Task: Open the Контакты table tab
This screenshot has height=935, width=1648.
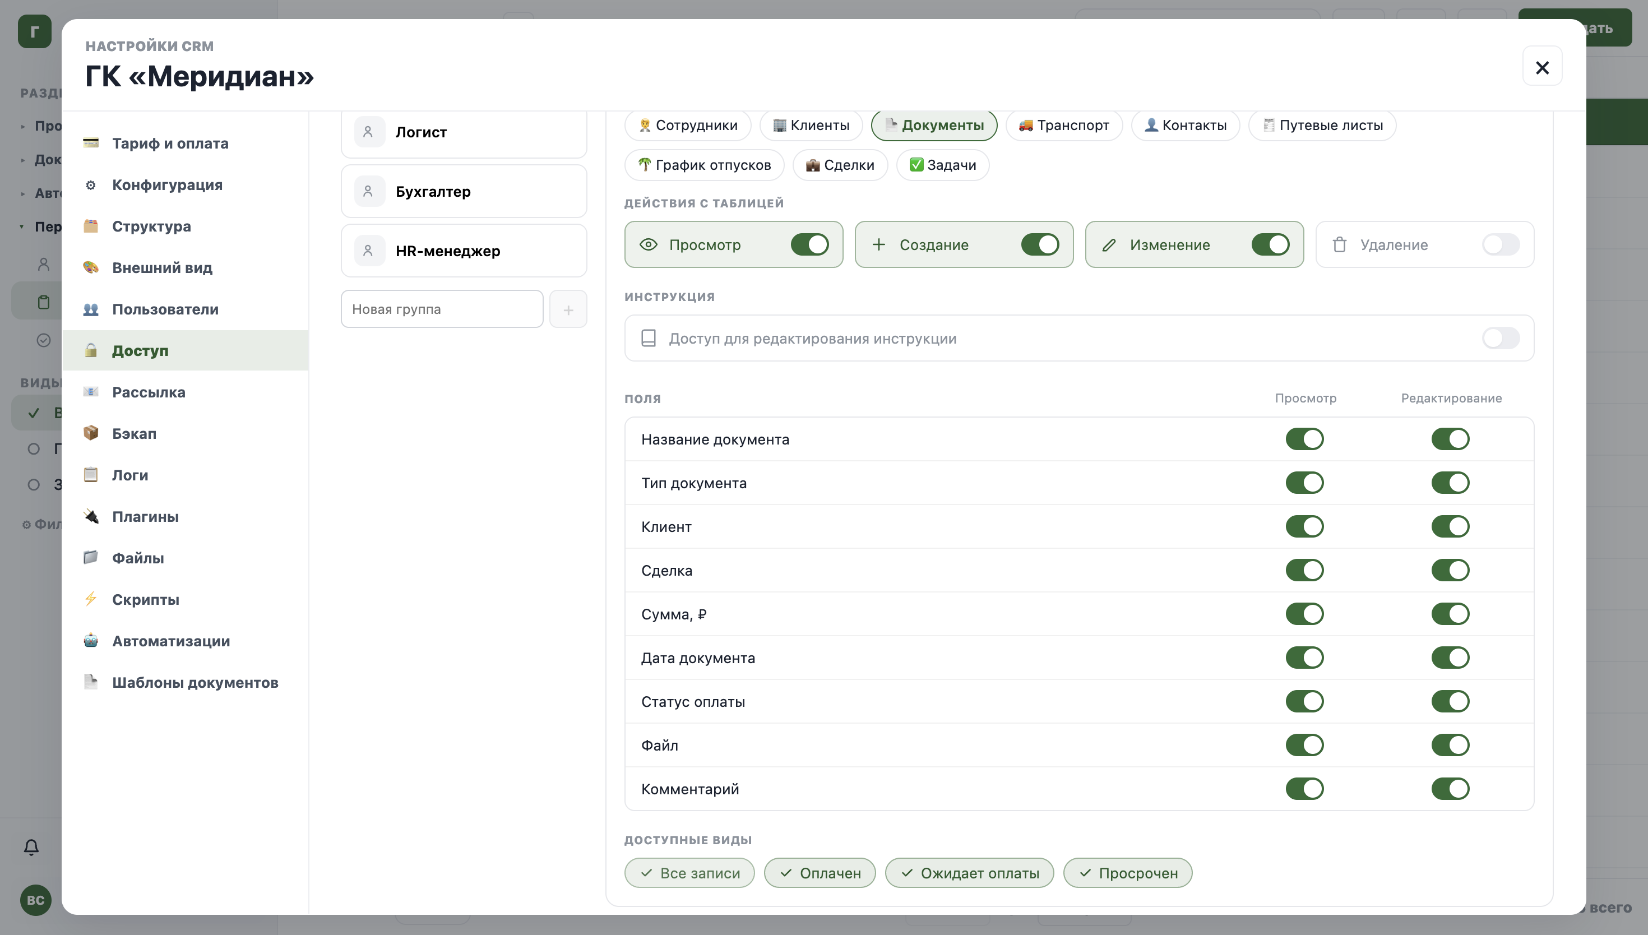Action: (x=1186, y=125)
